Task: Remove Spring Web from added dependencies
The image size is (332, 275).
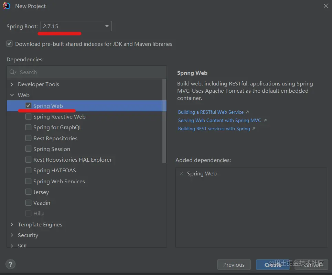Action: tap(182, 173)
